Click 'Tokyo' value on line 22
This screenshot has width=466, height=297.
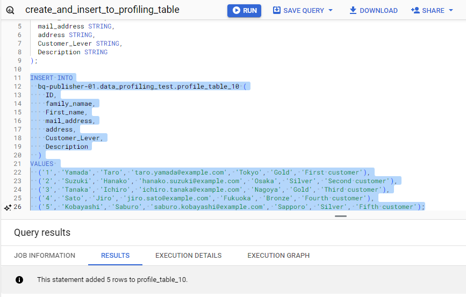249,172
